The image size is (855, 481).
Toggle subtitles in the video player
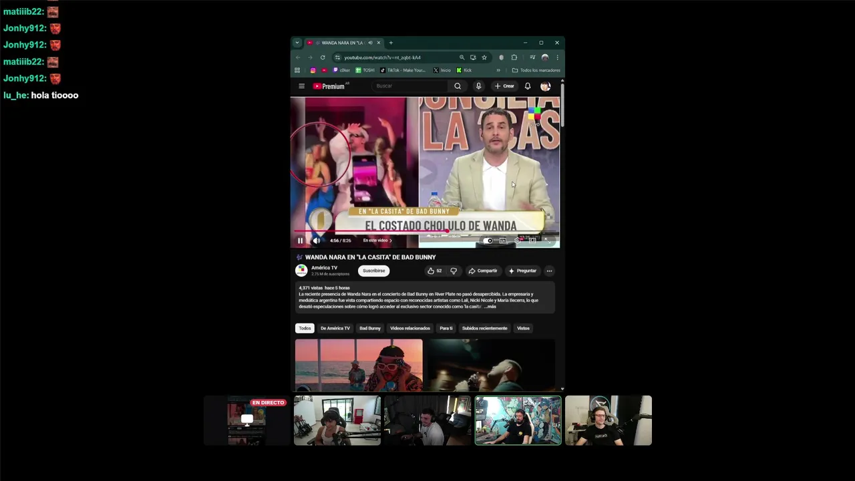point(502,240)
